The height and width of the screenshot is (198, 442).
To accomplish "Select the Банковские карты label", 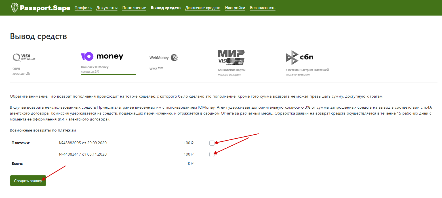I will [x=231, y=70].
